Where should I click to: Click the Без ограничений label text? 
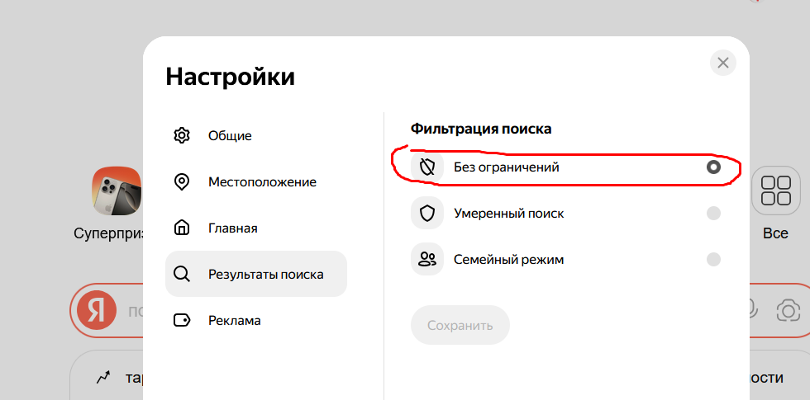(x=506, y=167)
